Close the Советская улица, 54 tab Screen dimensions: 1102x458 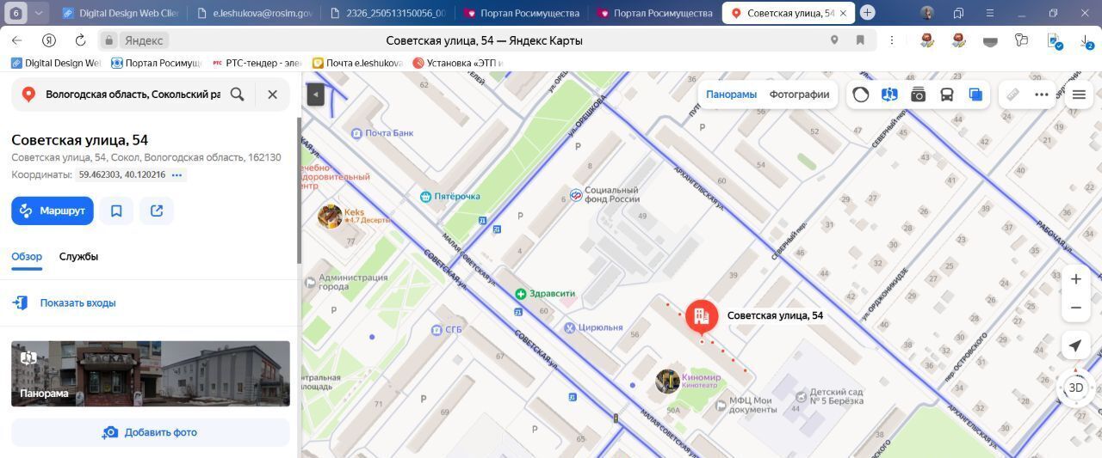click(x=843, y=13)
